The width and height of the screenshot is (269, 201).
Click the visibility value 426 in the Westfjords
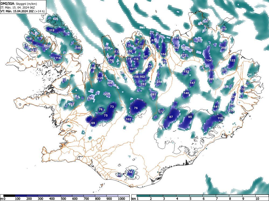(x=55, y=19)
